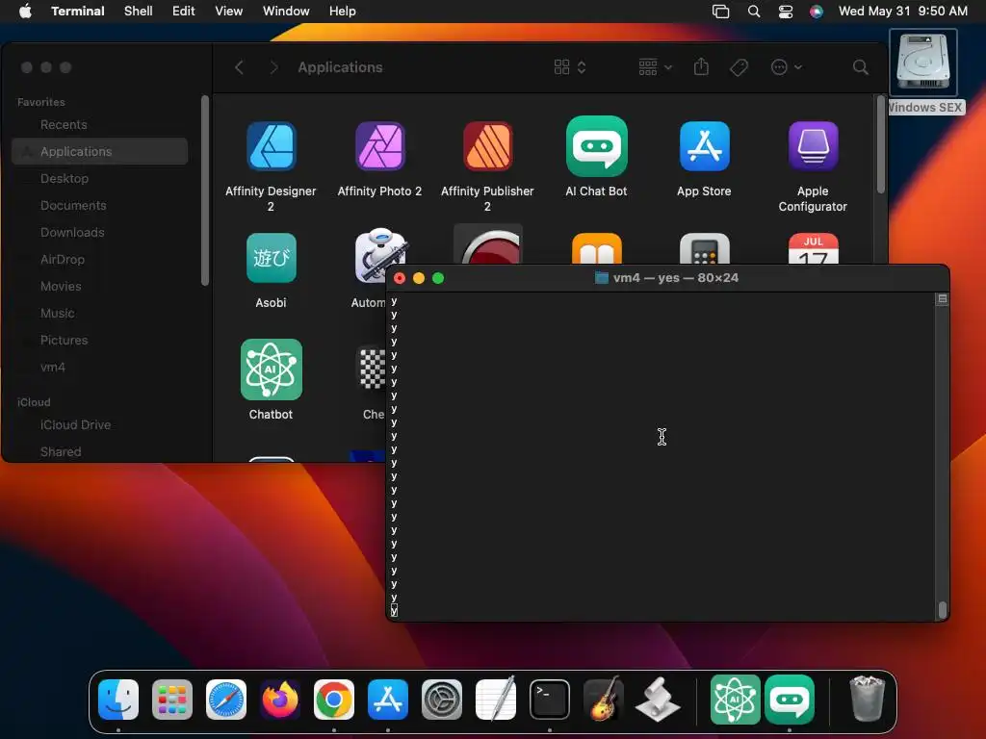986x739 pixels.
Task: Open Finder group-by dropdown
Action: pyautogui.click(x=655, y=67)
